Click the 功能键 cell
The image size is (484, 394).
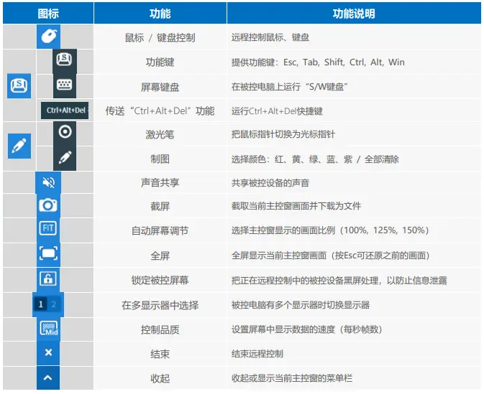click(x=160, y=62)
